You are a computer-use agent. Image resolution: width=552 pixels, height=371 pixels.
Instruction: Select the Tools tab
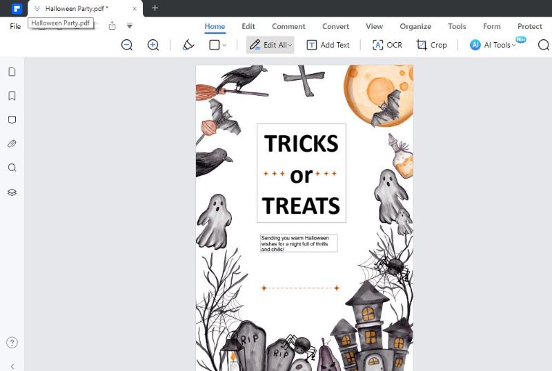(457, 26)
